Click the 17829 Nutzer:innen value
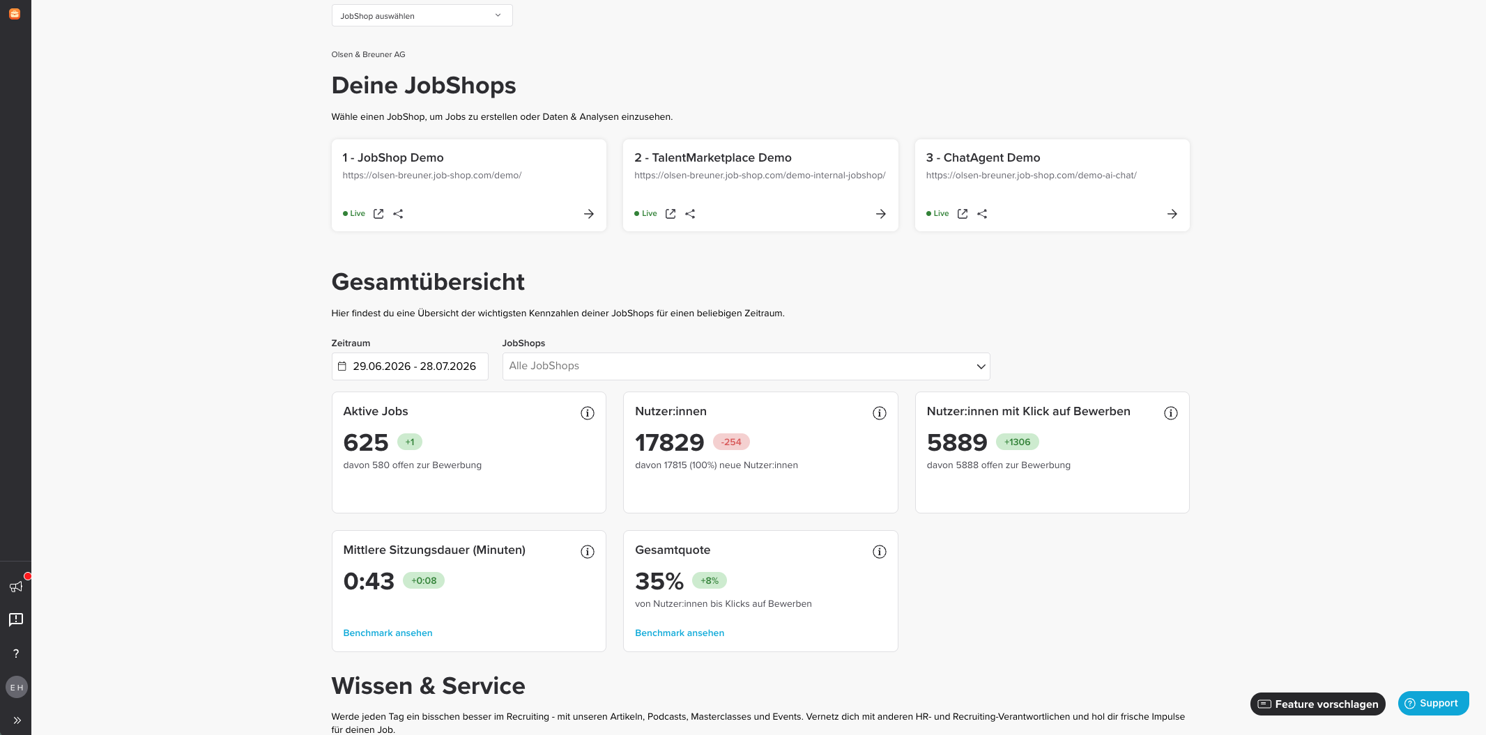Screen dimensions: 1486x735 click(x=670, y=442)
